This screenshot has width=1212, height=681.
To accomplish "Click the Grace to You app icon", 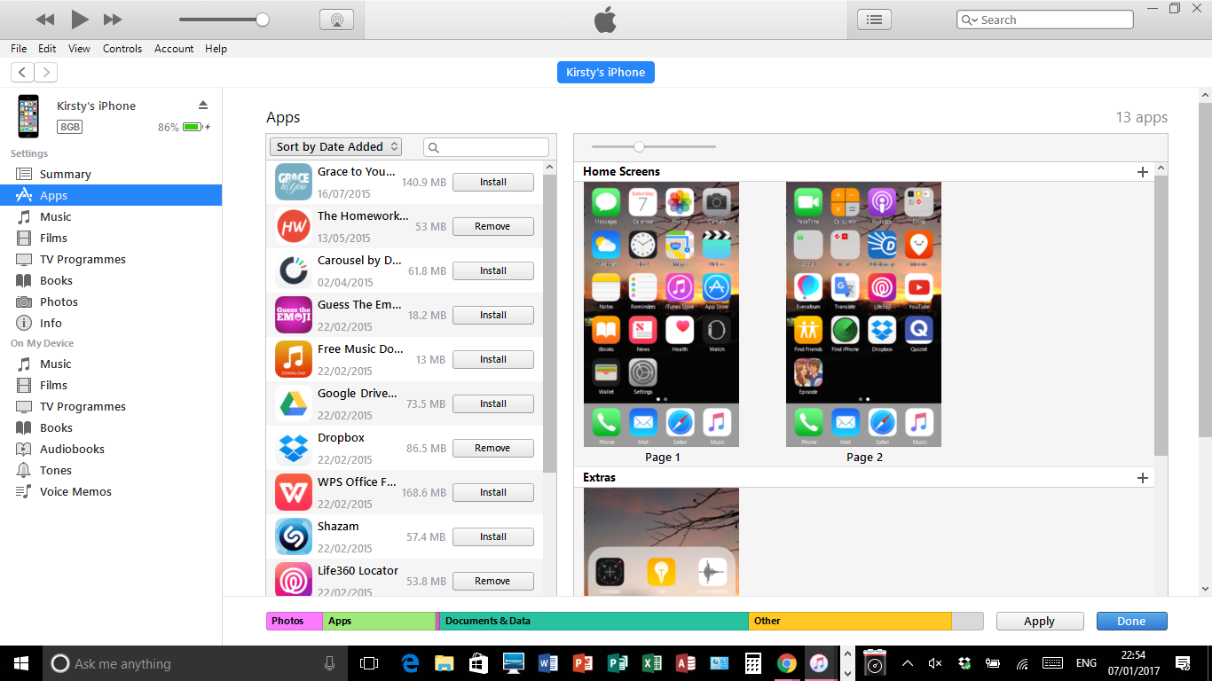I will pos(294,182).
